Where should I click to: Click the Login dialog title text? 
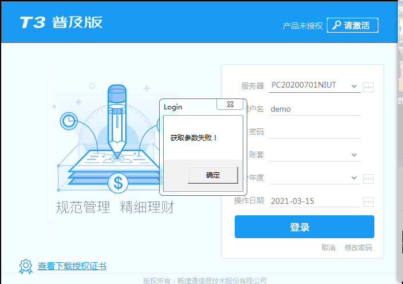[173, 107]
